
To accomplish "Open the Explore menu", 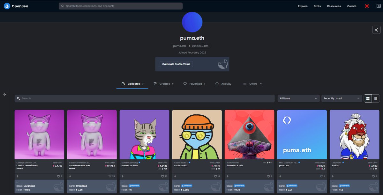I will click(x=303, y=6).
